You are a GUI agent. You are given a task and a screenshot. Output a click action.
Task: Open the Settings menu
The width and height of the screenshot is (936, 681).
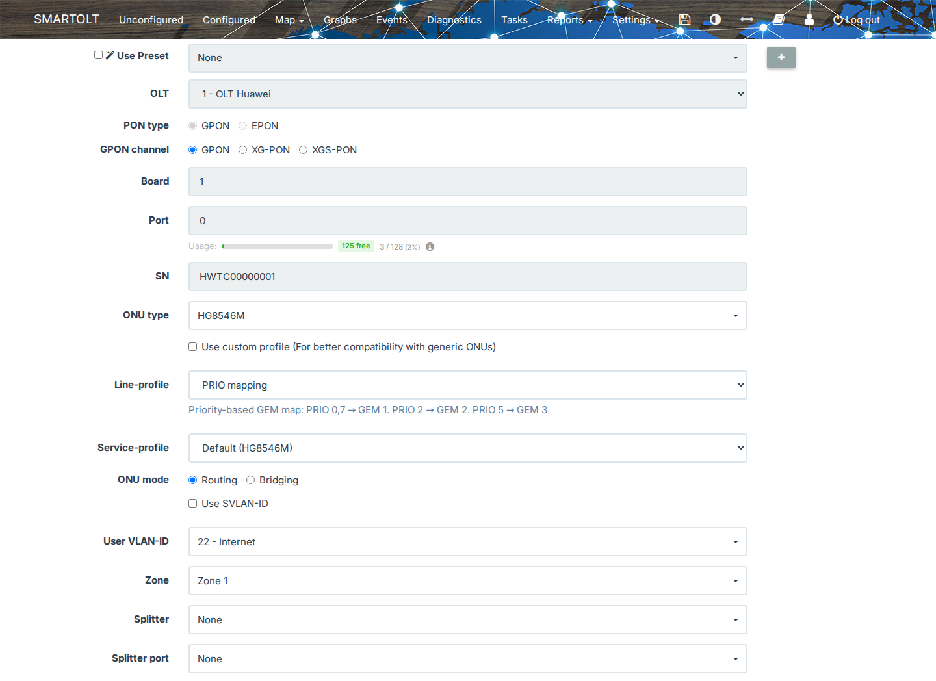pos(636,19)
